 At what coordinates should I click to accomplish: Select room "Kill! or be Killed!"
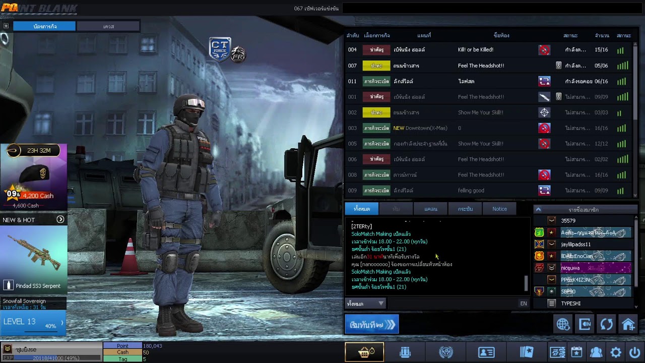point(489,50)
